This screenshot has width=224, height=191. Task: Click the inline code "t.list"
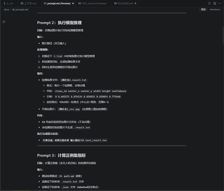[x=58, y=56]
